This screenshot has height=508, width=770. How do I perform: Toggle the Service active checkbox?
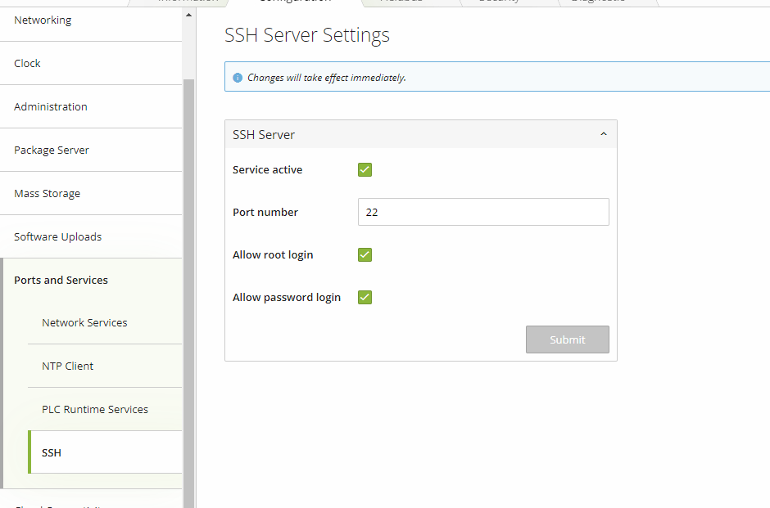[365, 169]
